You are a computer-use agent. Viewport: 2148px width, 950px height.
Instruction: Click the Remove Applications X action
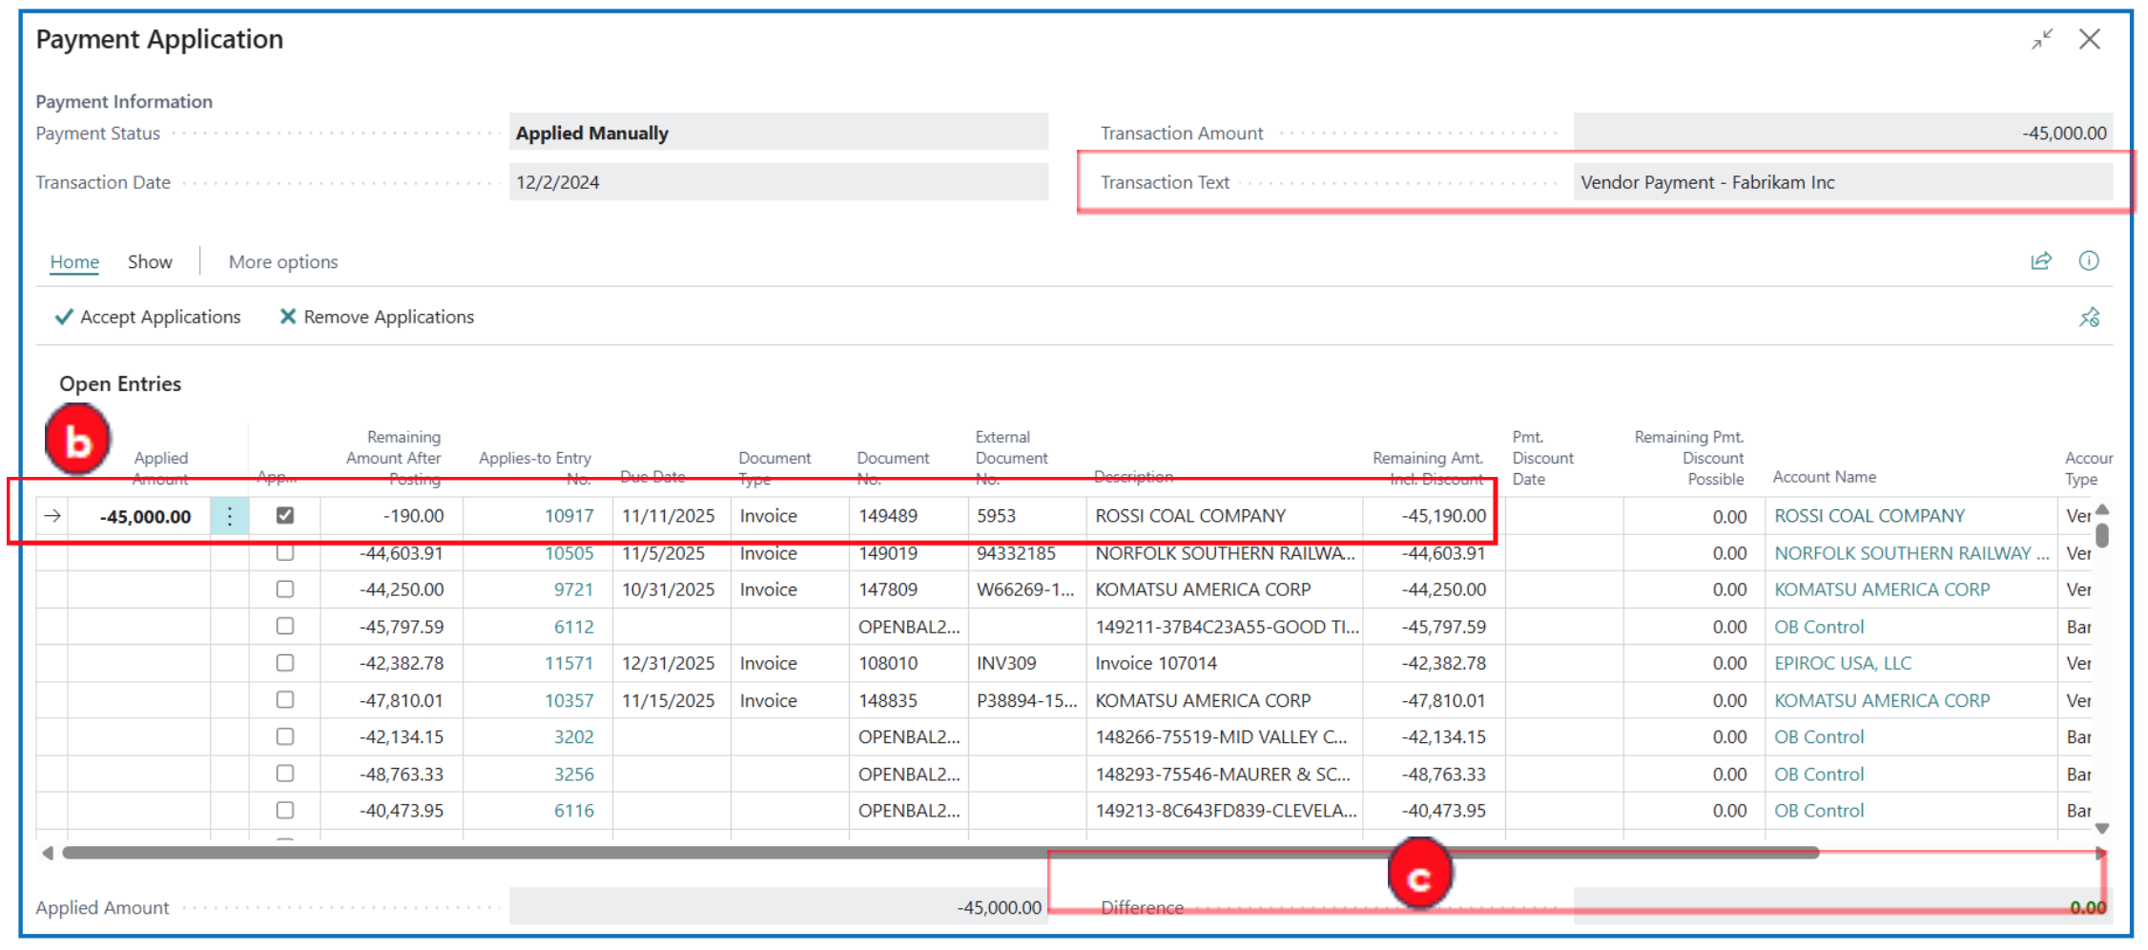coord(377,317)
